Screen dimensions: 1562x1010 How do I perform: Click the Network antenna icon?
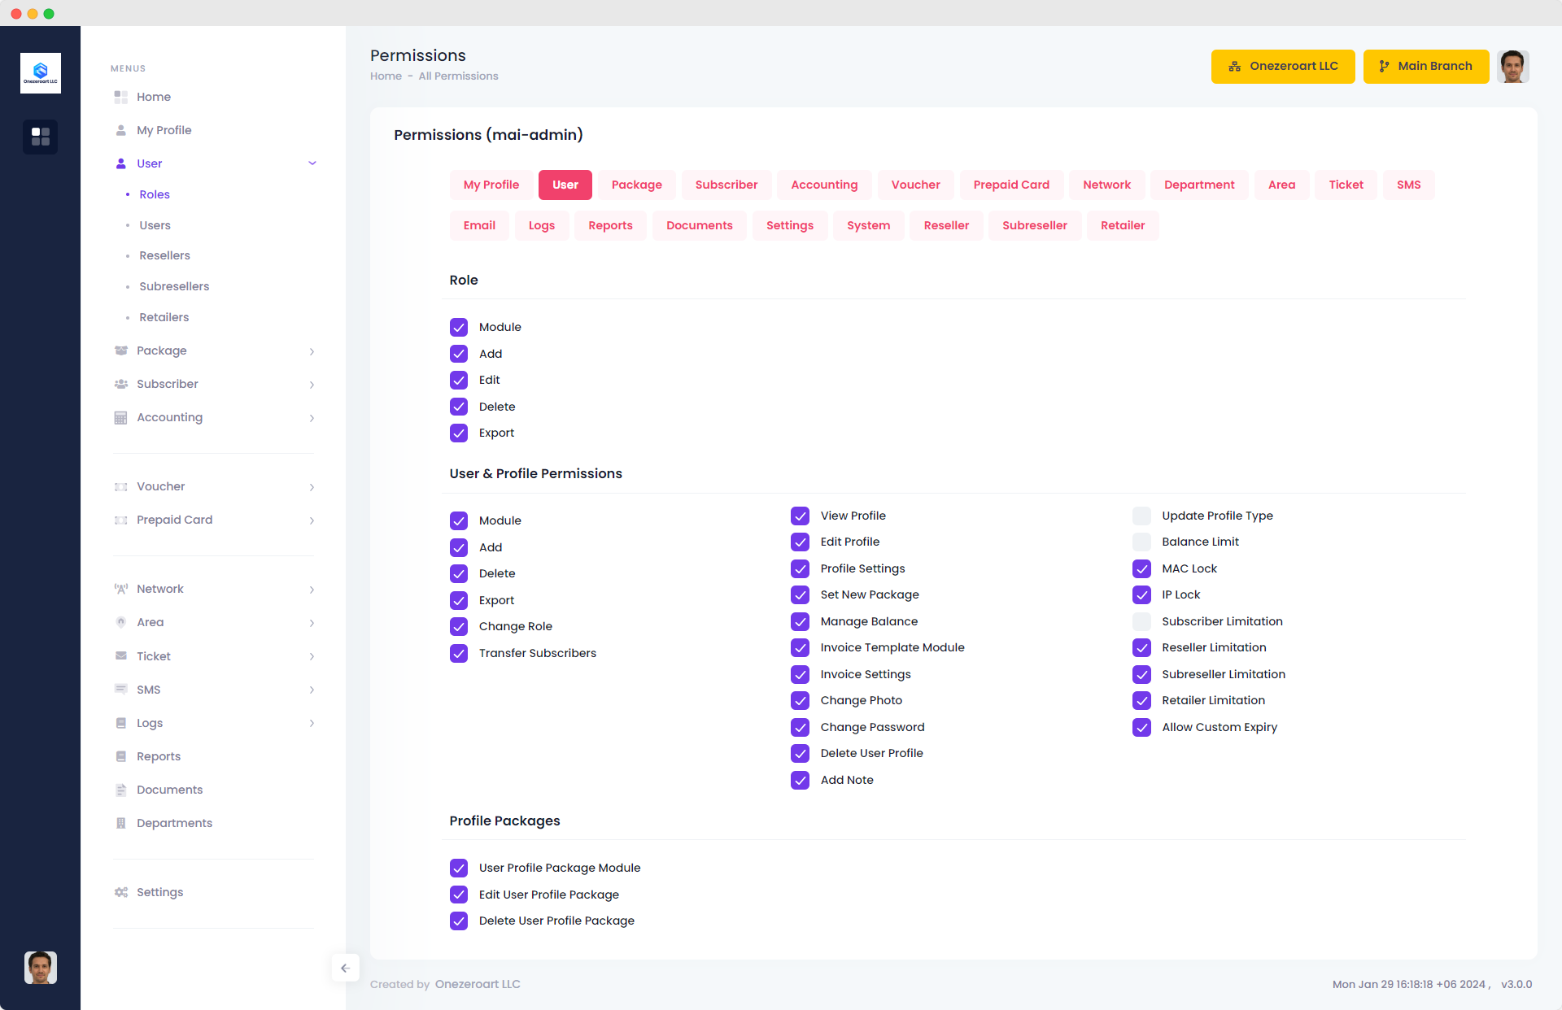pyautogui.click(x=121, y=589)
